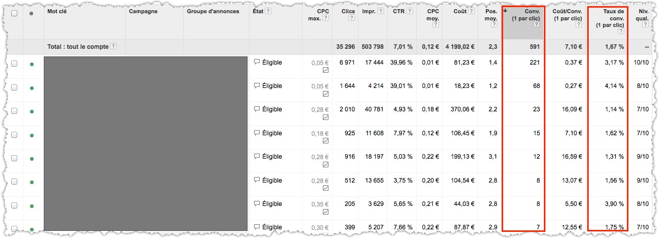Open status dot menu in 205 clicks row
Viewport: 659px width, 238px height.
(x=32, y=206)
